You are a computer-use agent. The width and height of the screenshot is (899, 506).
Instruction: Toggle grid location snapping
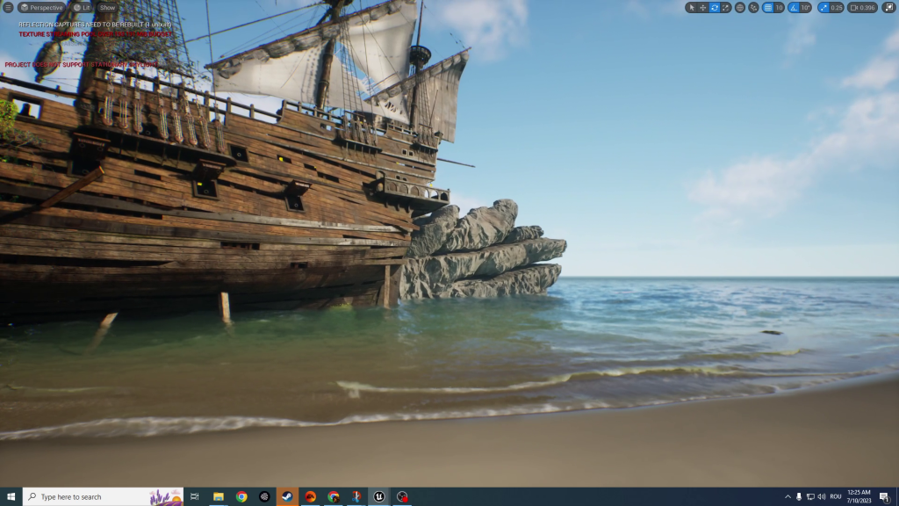[768, 8]
